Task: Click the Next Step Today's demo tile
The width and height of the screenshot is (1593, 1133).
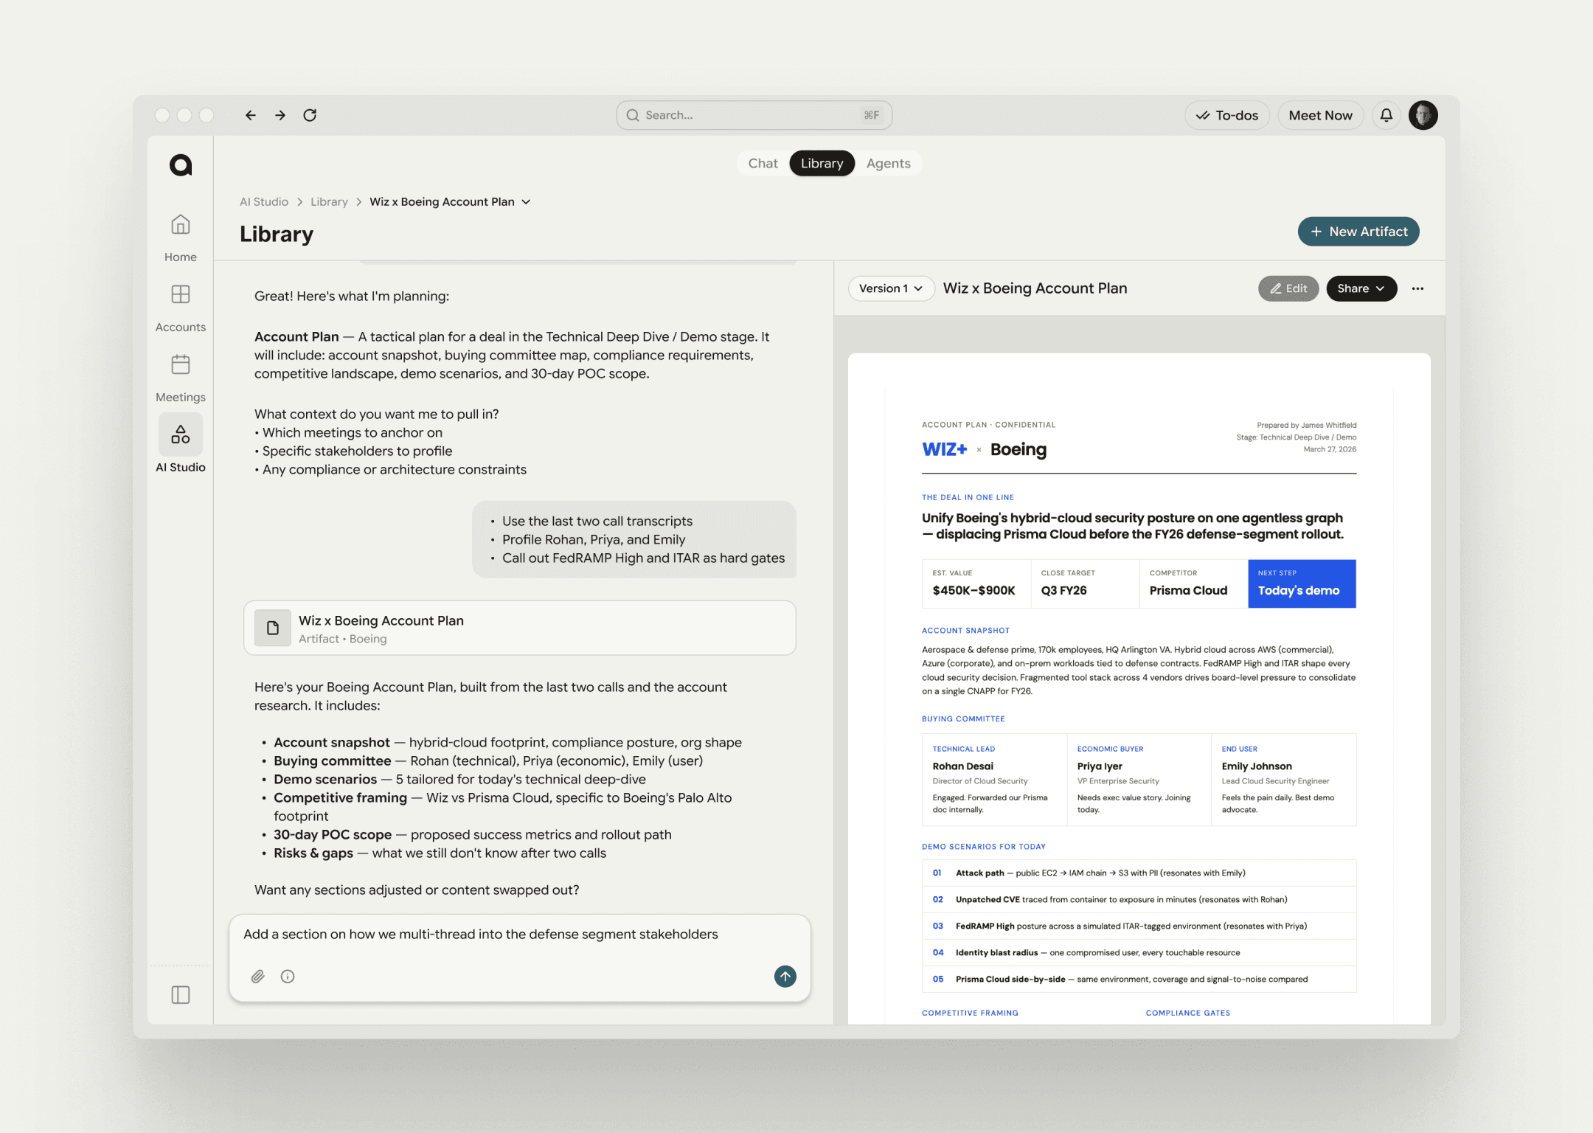Action: pos(1302,583)
